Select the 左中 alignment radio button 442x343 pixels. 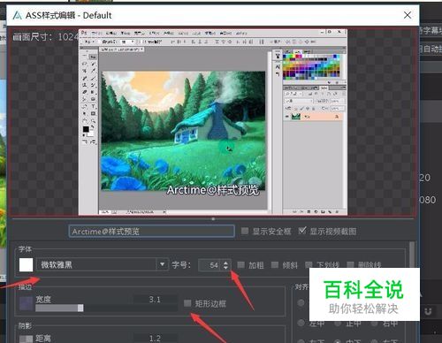(301, 324)
